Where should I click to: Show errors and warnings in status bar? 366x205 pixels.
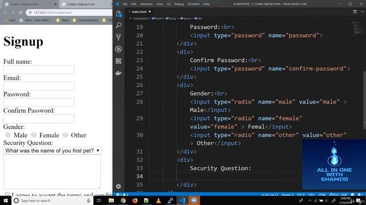(x=122, y=195)
